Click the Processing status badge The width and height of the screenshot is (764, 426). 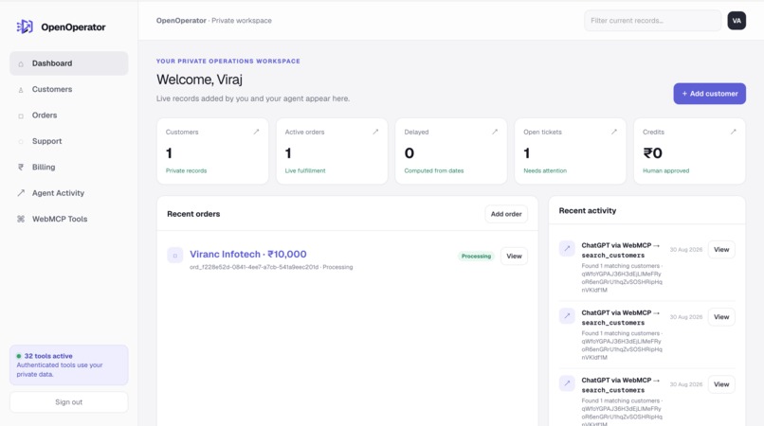coord(476,257)
